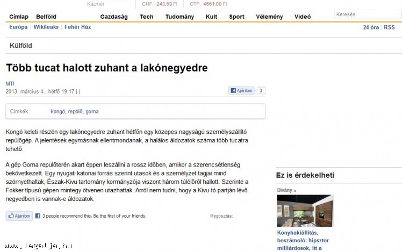
Task: Click the Keresés search field
Action: 367,15
